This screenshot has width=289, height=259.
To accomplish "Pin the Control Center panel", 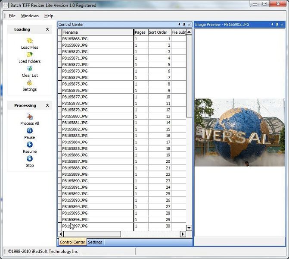I will [x=184, y=25].
